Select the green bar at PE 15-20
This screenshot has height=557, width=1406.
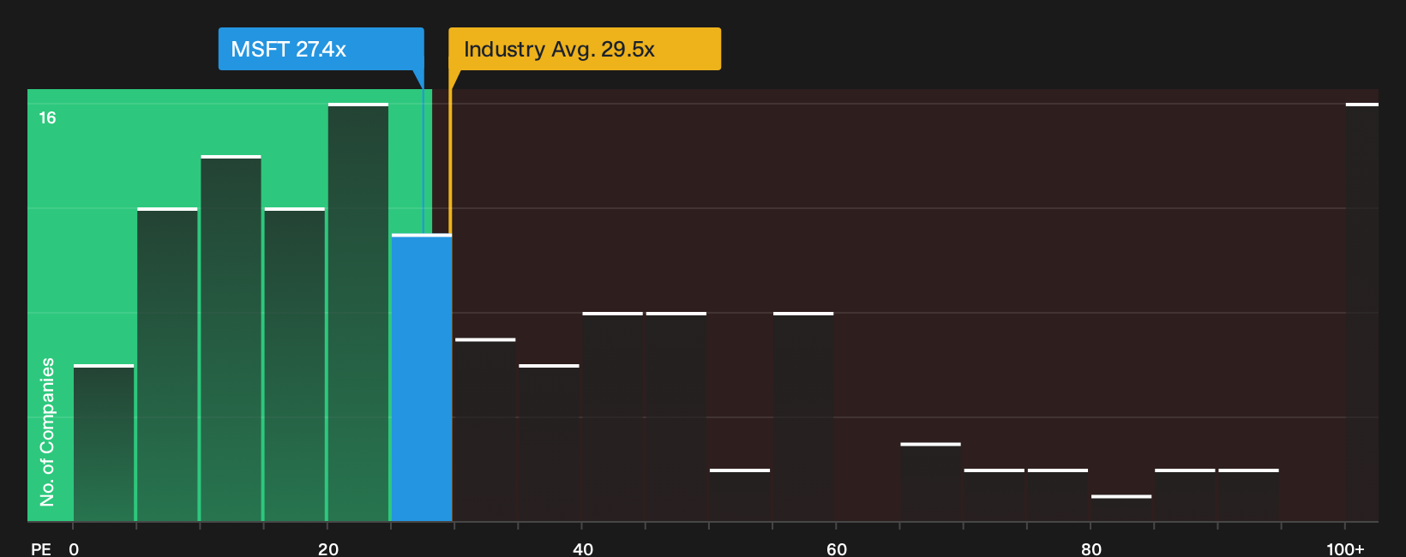(x=295, y=364)
